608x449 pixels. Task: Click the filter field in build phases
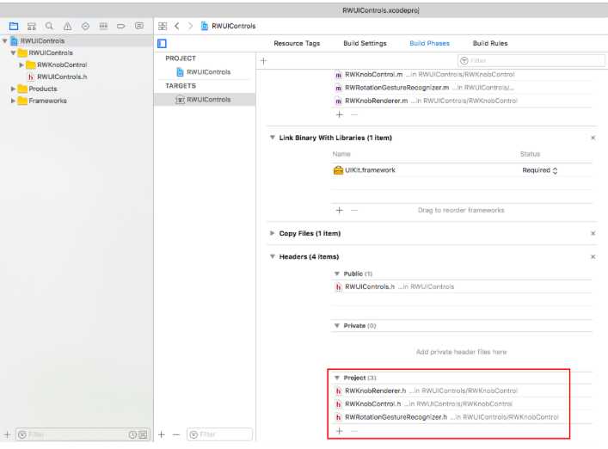click(531, 60)
